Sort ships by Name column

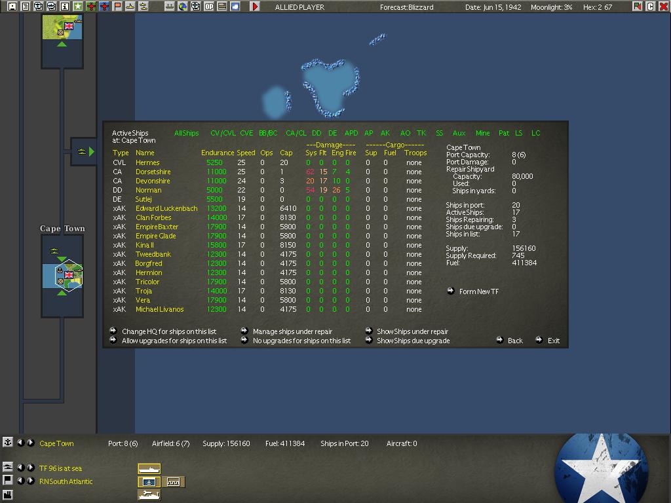tap(145, 153)
